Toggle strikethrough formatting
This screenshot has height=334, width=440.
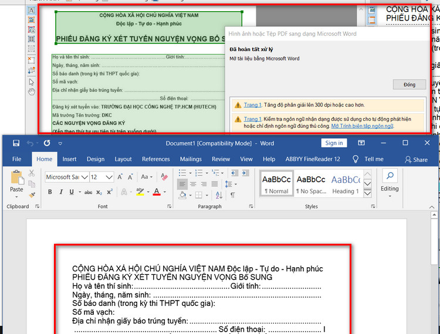coord(88,192)
